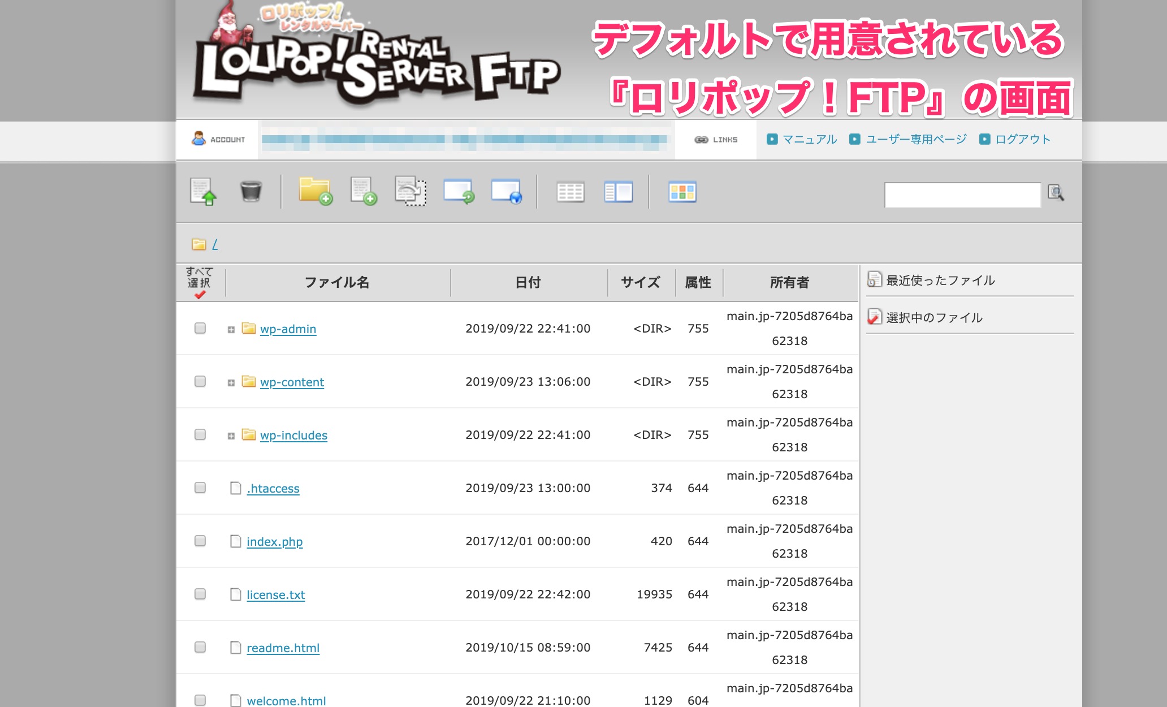Expand the wp-admin folder node
This screenshot has width=1167, height=707.
click(x=231, y=330)
